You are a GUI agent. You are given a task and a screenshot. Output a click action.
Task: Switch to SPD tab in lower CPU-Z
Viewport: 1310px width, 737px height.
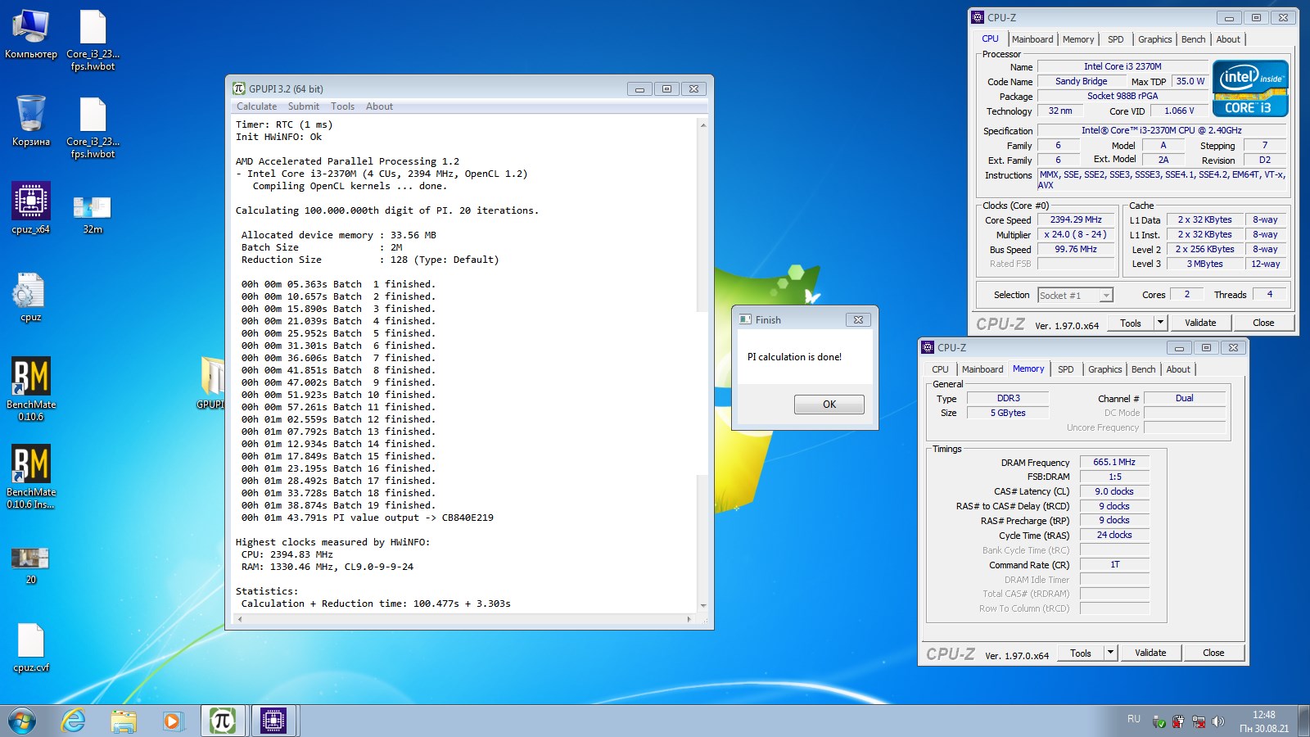tap(1065, 369)
